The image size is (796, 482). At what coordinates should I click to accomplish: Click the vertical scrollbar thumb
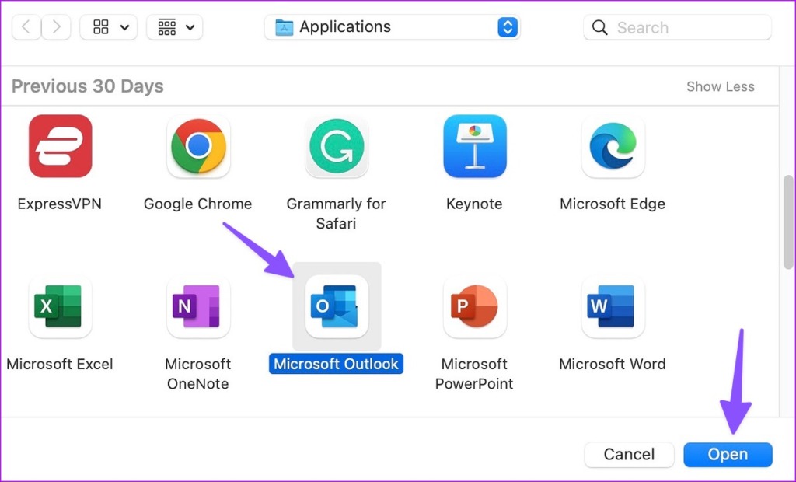click(788, 221)
